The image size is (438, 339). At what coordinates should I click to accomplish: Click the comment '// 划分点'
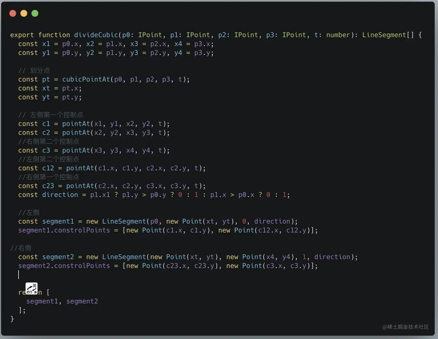(x=34, y=71)
